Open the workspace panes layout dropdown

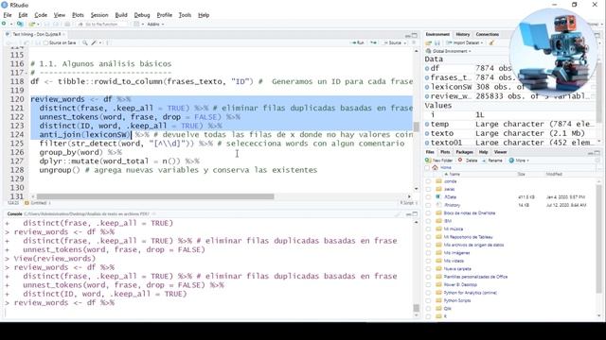[x=139, y=24]
